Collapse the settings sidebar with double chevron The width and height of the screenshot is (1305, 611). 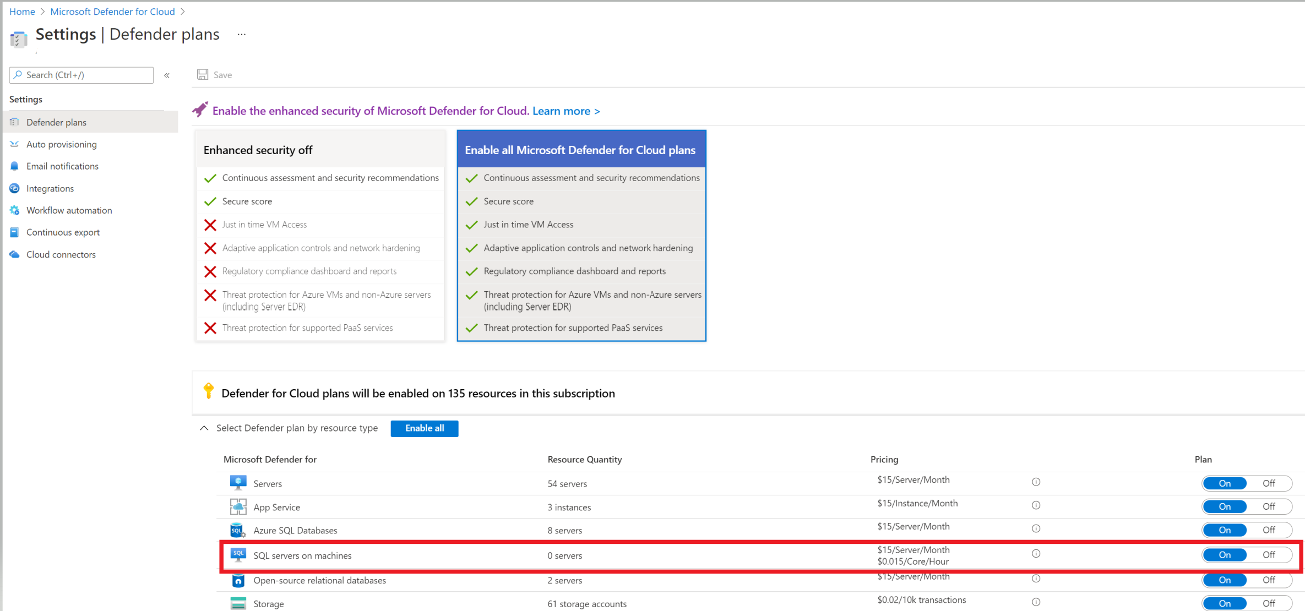[x=167, y=75]
